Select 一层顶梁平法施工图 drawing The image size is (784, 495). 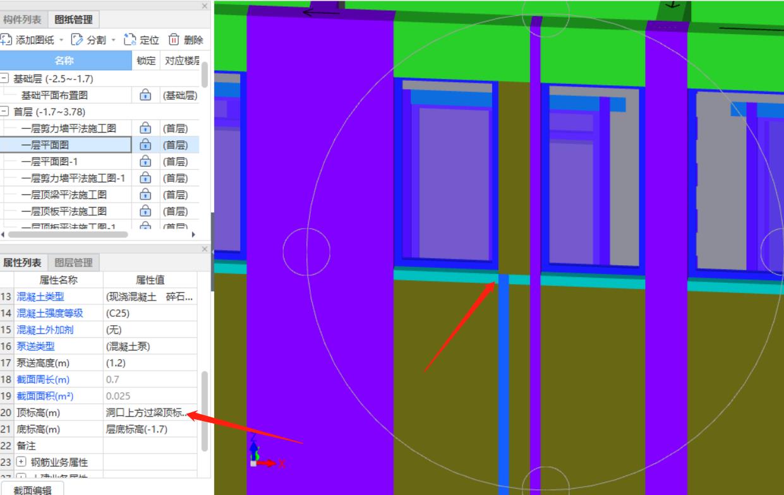pos(64,194)
